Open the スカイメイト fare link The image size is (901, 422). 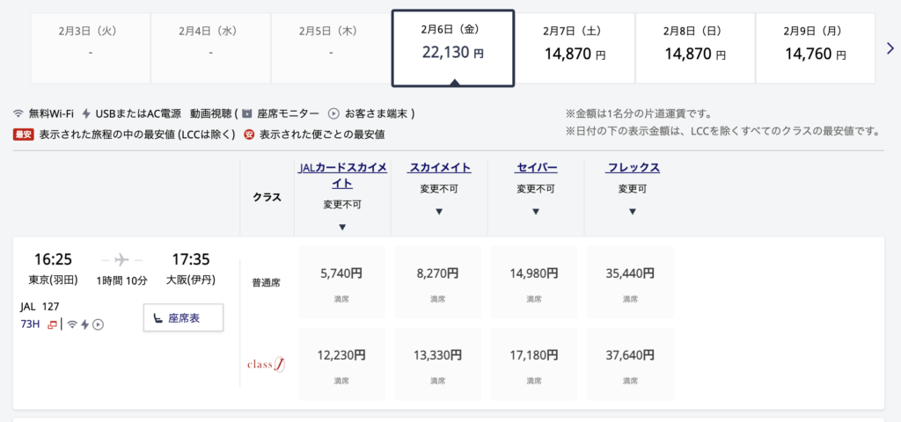pos(440,168)
